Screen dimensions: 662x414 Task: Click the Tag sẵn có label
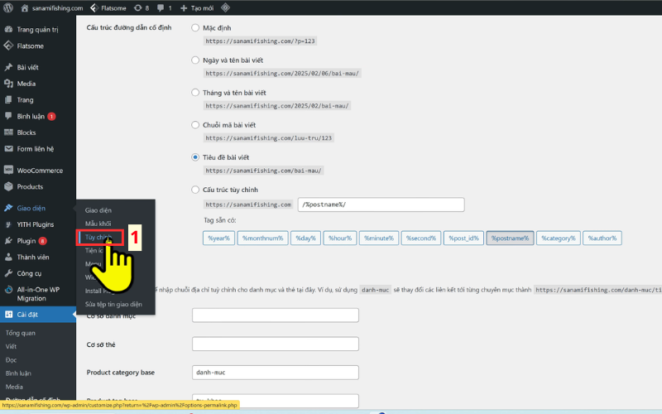point(219,220)
